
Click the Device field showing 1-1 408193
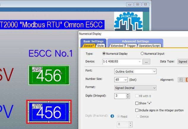tap(122, 62)
